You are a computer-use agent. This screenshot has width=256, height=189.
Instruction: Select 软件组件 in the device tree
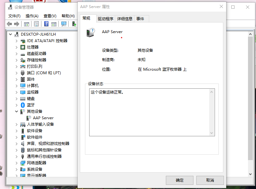coord(35,137)
